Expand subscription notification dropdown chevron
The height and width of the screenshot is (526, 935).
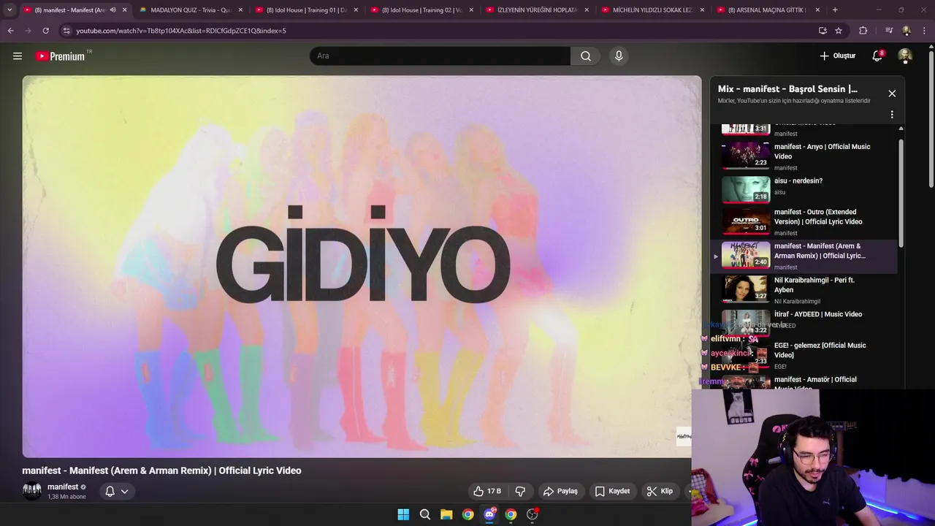tap(125, 492)
